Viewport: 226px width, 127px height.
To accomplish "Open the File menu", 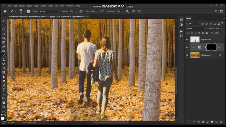I will 10,6.
